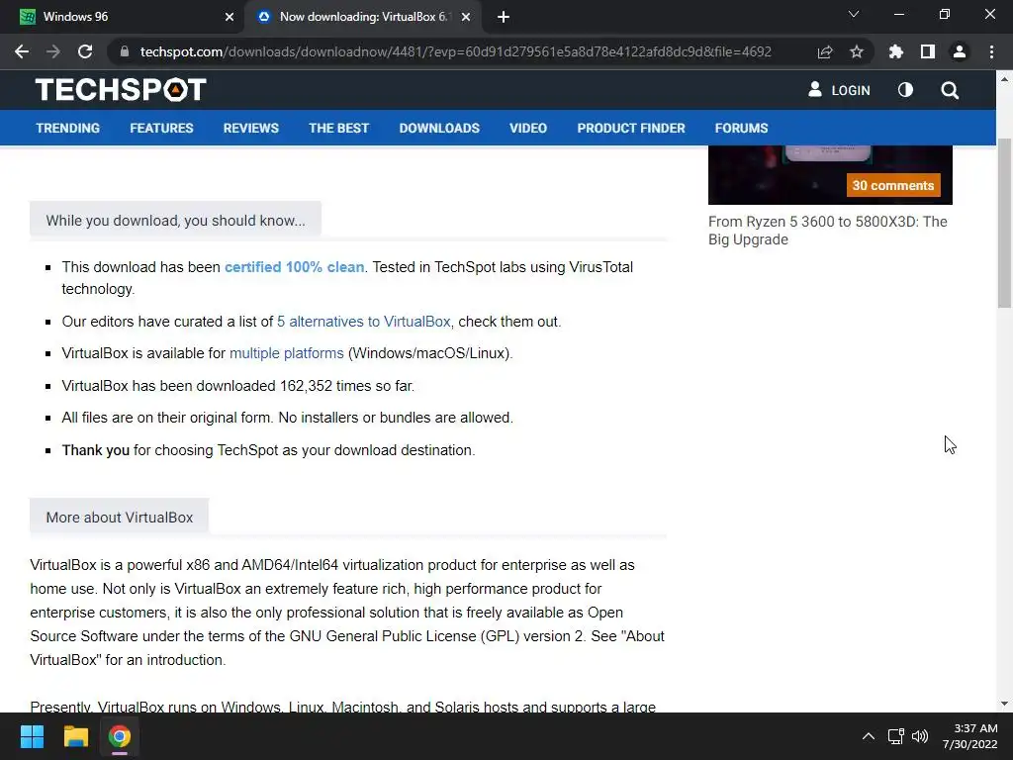Open the DOWNLOADS menu
1013x760 pixels.
coord(439,128)
